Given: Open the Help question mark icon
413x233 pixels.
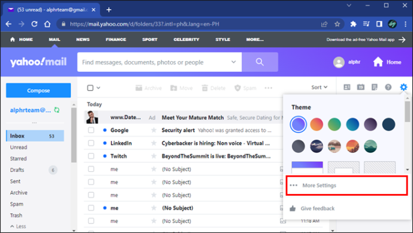Looking at the screenshot, I should (388, 87).
